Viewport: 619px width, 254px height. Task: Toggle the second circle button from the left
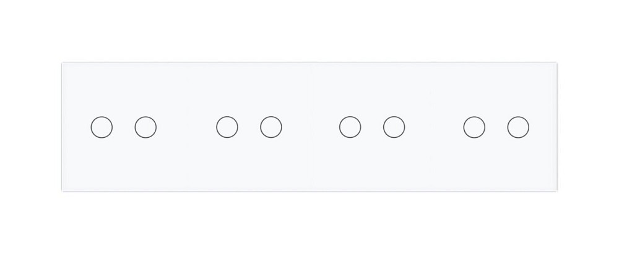145,127
